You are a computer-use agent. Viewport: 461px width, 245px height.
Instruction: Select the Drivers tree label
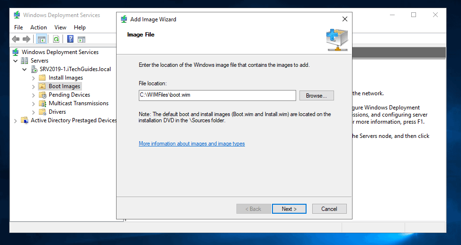(57, 112)
